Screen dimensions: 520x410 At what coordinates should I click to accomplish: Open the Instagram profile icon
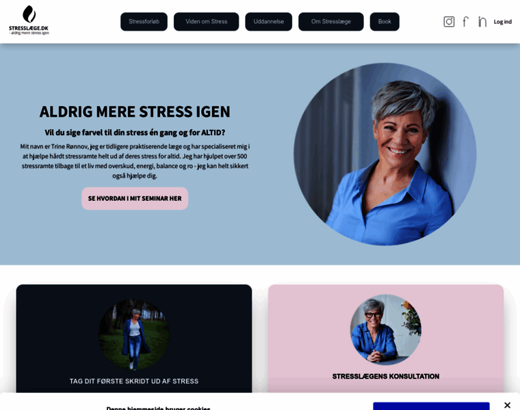449,22
